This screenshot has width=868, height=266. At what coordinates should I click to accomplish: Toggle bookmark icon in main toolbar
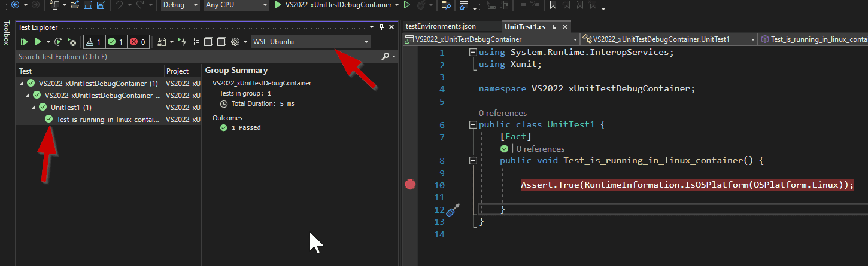coord(553,5)
